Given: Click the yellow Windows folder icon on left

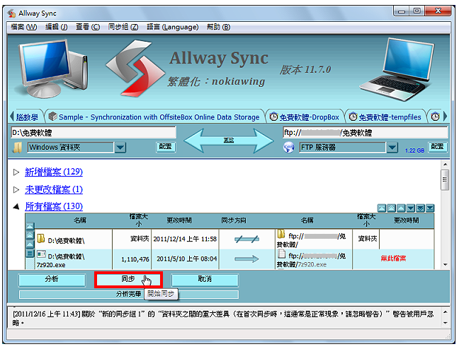Looking at the screenshot, I should click(18, 148).
